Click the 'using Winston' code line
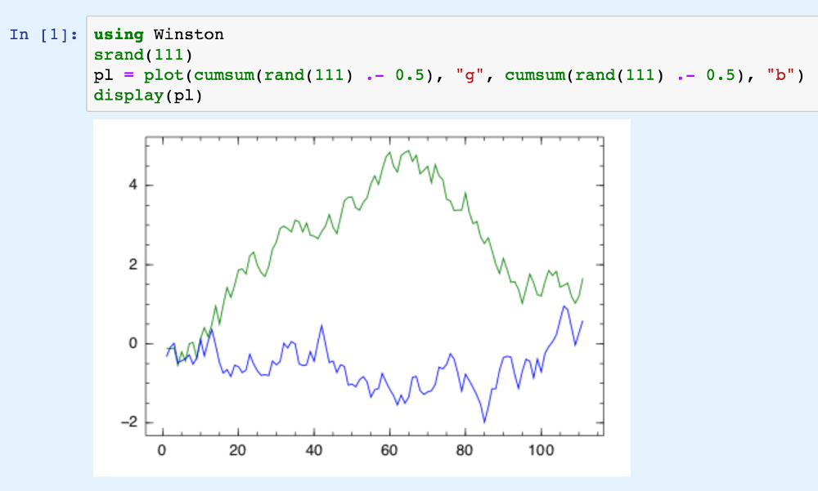Viewport: 818px width, 491px height. click(x=159, y=35)
